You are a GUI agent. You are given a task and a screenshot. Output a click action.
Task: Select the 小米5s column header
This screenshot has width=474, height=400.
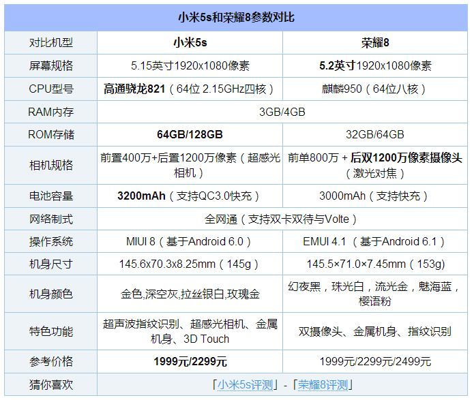(190, 43)
